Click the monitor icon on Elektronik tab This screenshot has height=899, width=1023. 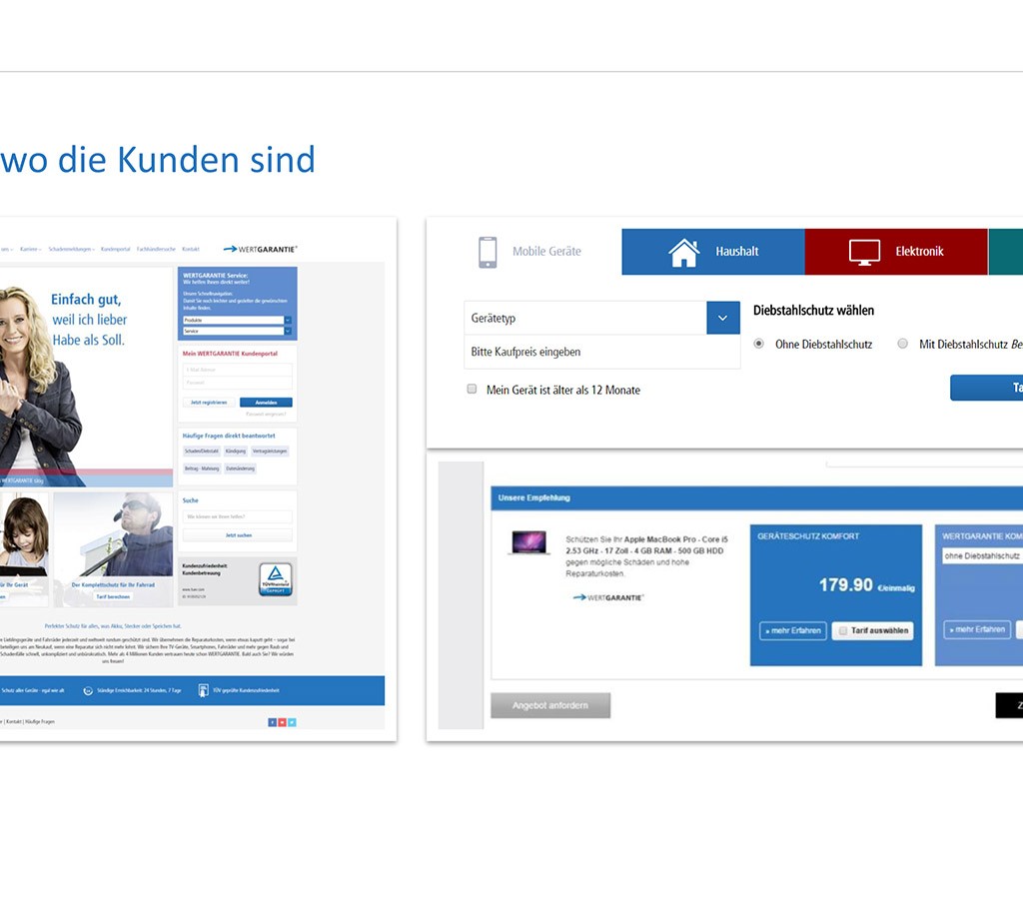pyautogui.click(x=864, y=252)
